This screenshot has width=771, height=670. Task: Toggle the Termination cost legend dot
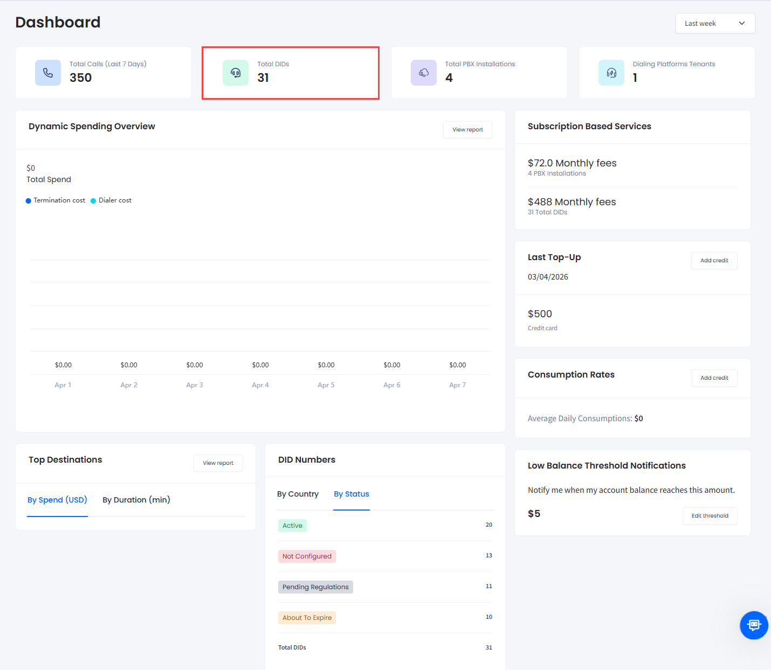pyautogui.click(x=29, y=201)
